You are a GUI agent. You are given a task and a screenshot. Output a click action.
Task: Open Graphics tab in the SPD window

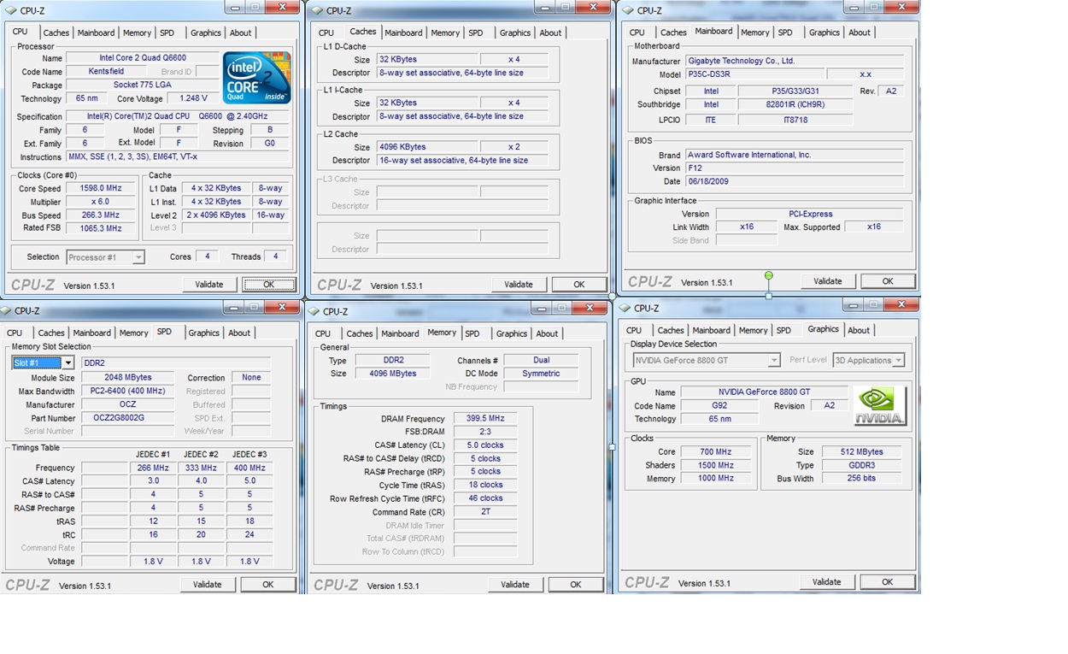(x=203, y=333)
